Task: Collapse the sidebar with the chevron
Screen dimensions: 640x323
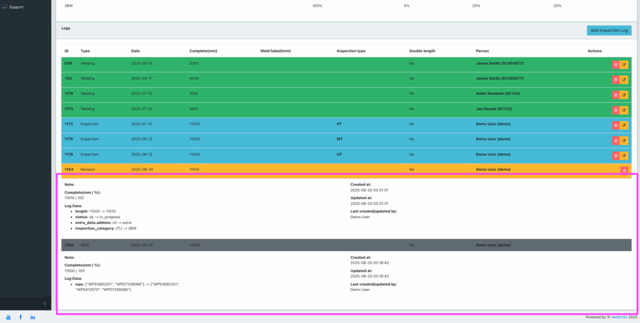Action: pyautogui.click(x=44, y=304)
